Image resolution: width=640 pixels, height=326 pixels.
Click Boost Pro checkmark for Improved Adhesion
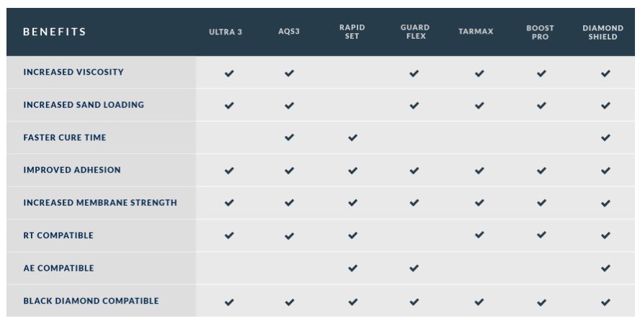pos(541,171)
